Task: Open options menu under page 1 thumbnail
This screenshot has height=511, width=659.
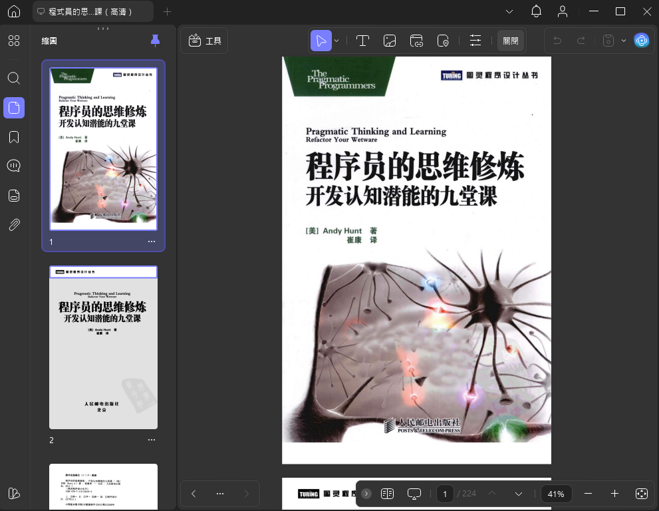Action: (152, 242)
